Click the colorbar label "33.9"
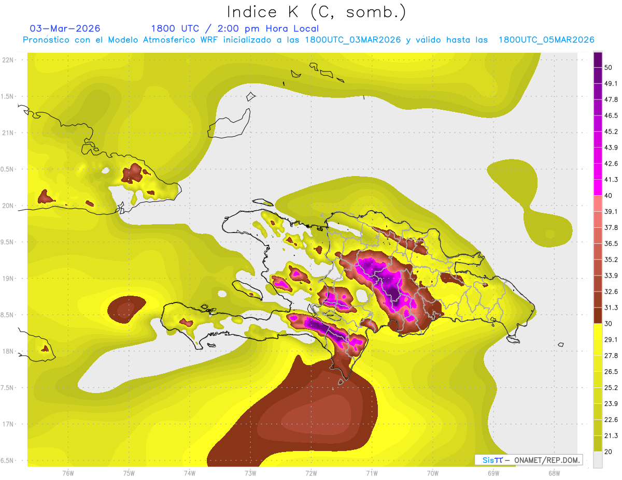 (611, 275)
